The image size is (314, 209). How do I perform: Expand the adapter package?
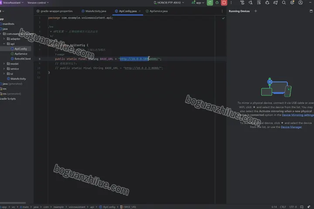coord(4,39)
